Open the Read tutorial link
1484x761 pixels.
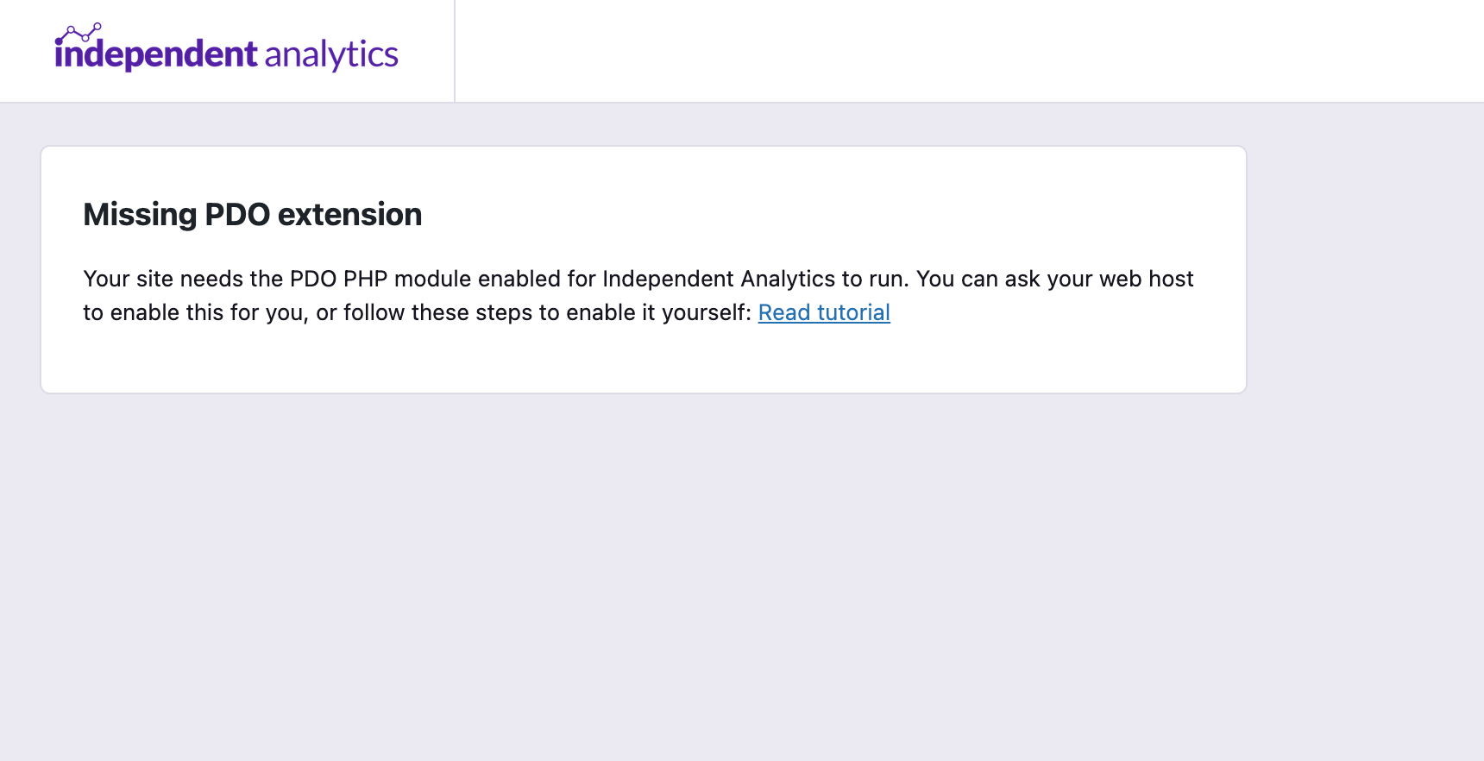pyautogui.click(x=823, y=312)
